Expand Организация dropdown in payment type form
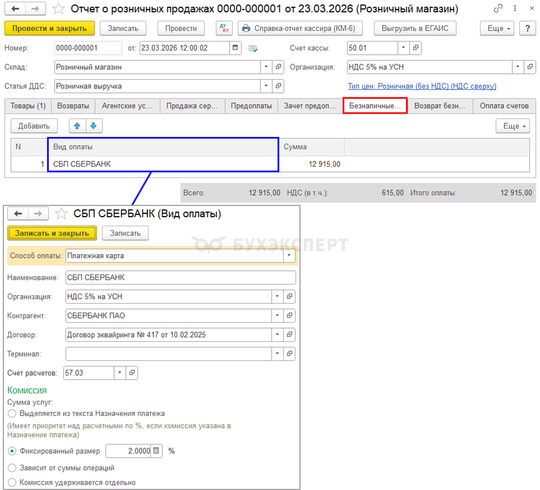The width and height of the screenshot is (540, 490). 277,296
